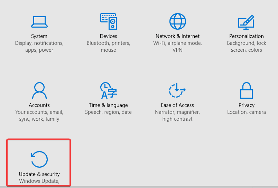The height and width of the screenshot is (188, 278).
Task: Click the Privacy heading text
Action: tap(247, 105)
